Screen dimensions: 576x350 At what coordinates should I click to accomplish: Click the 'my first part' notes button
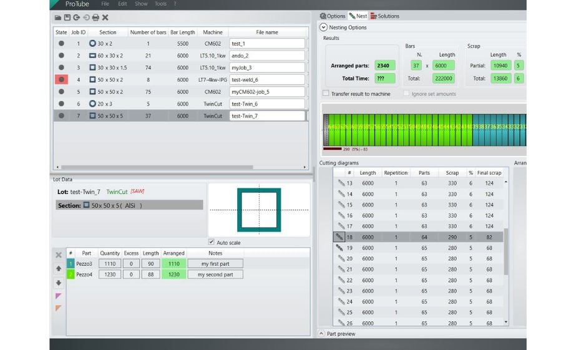click(x=215, y=264)
